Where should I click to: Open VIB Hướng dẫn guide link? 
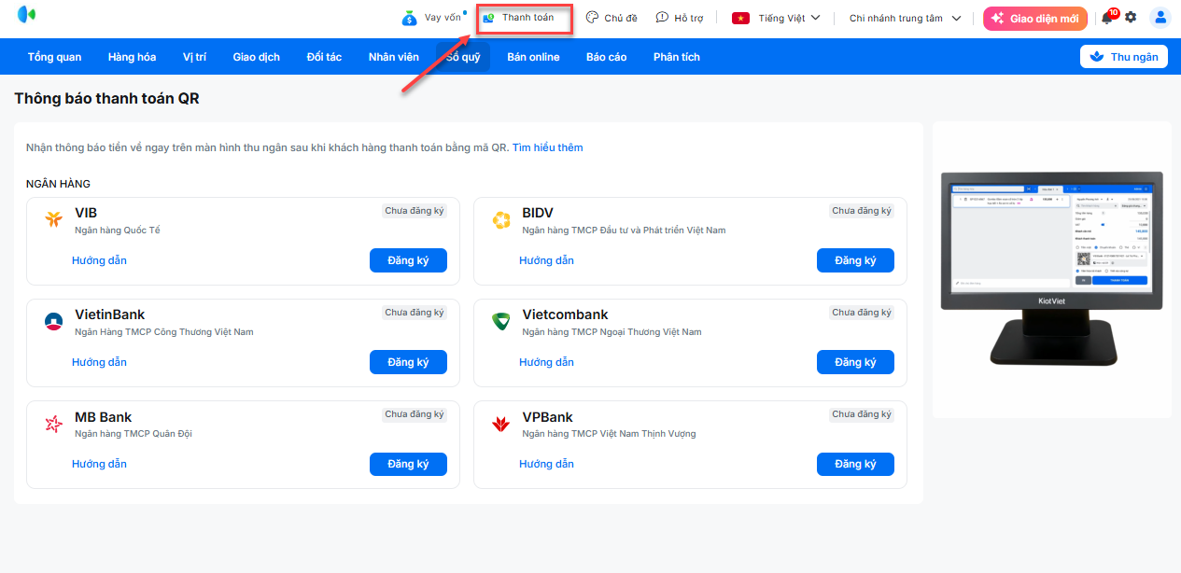(99, 260)
